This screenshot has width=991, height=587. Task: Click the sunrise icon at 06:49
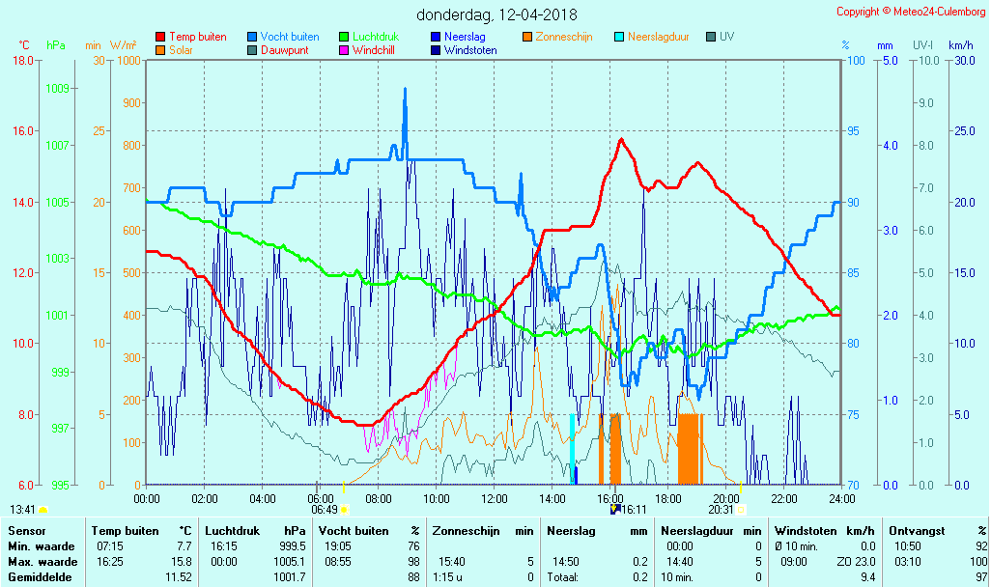344,509
